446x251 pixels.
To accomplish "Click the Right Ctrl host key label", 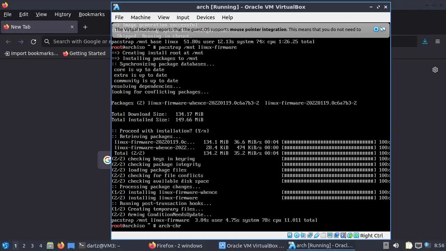I will [x=371, y=236].
